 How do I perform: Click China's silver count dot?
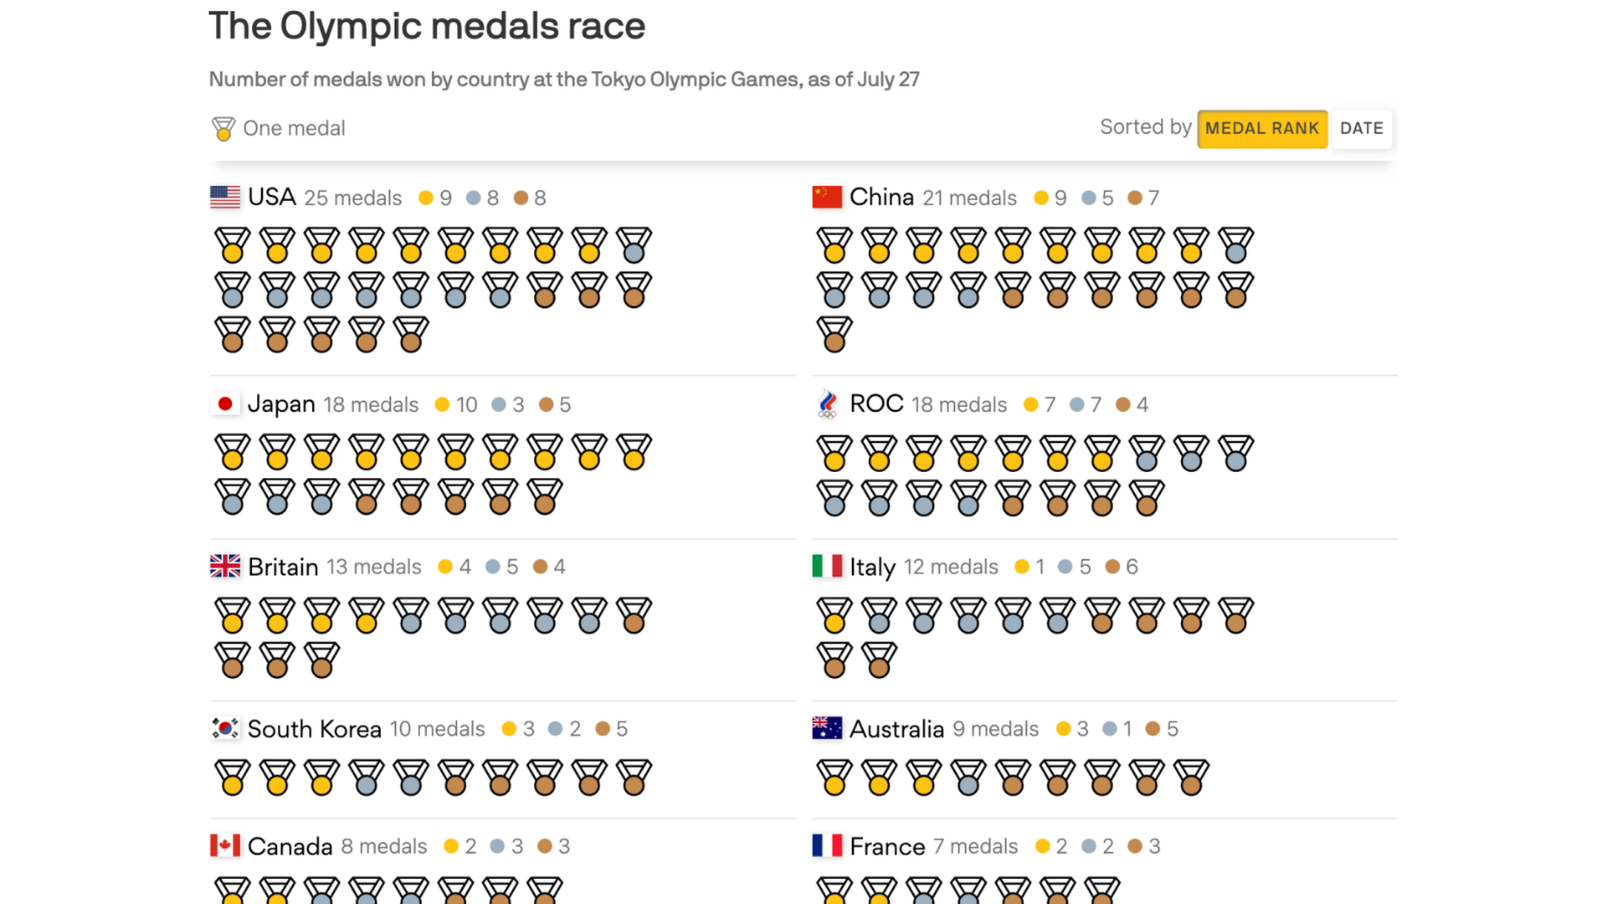coord(1089,198)
